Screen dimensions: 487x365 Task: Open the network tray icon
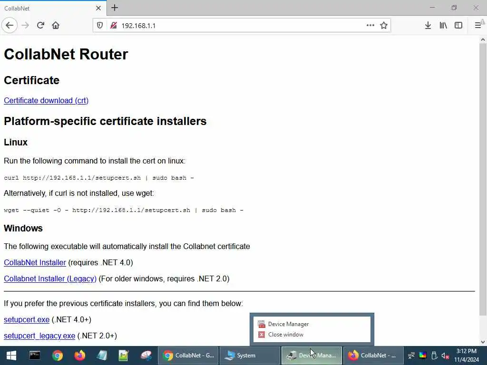[411, 355]
